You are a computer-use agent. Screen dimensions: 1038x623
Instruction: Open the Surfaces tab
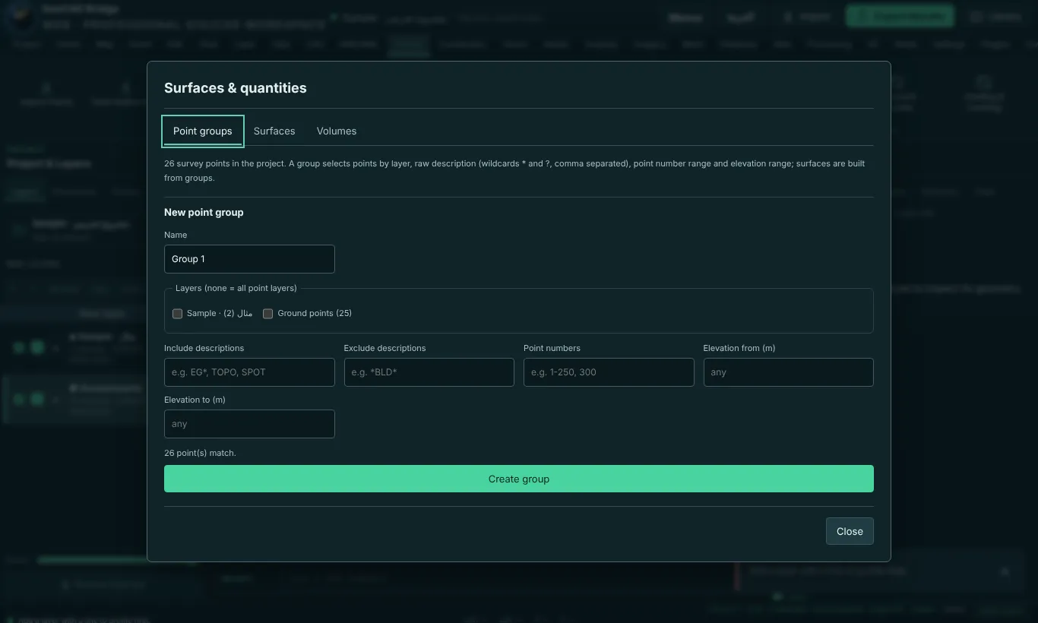click(274, 131)
